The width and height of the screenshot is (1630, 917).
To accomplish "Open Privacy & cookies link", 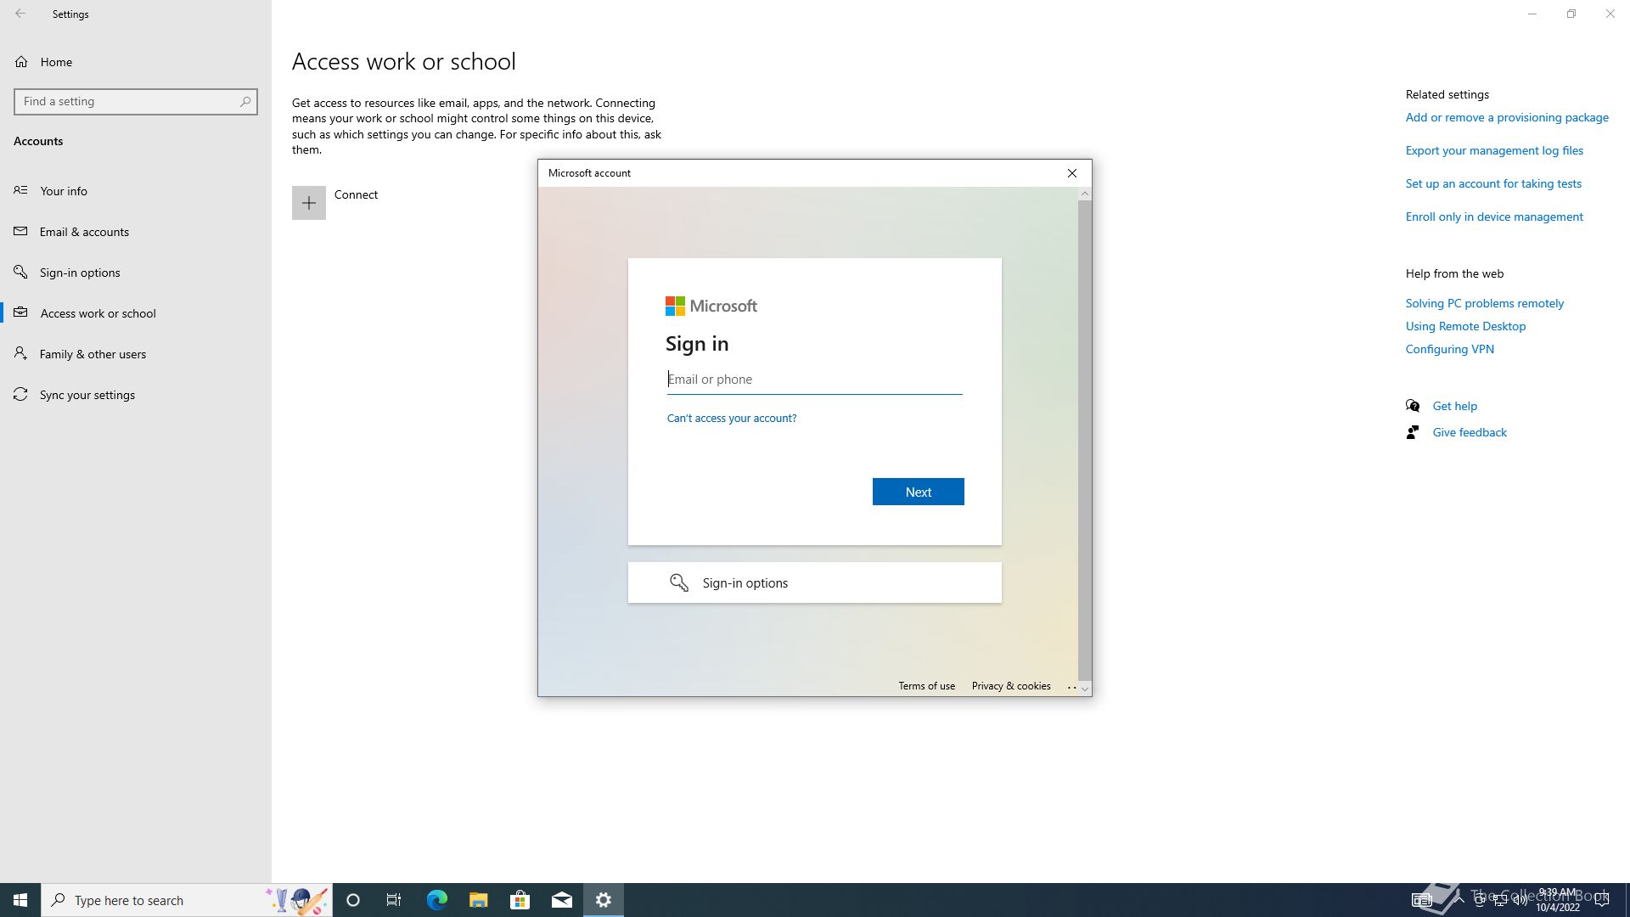I will [1010, 686].
